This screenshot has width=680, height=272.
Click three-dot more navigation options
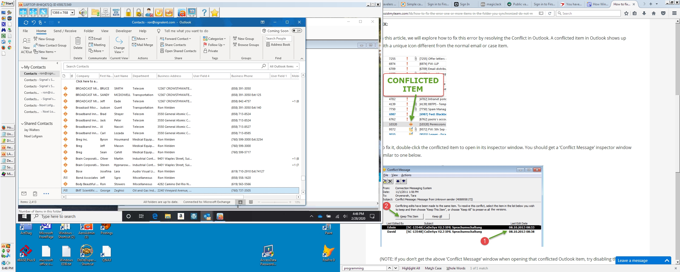pos(46,194)
